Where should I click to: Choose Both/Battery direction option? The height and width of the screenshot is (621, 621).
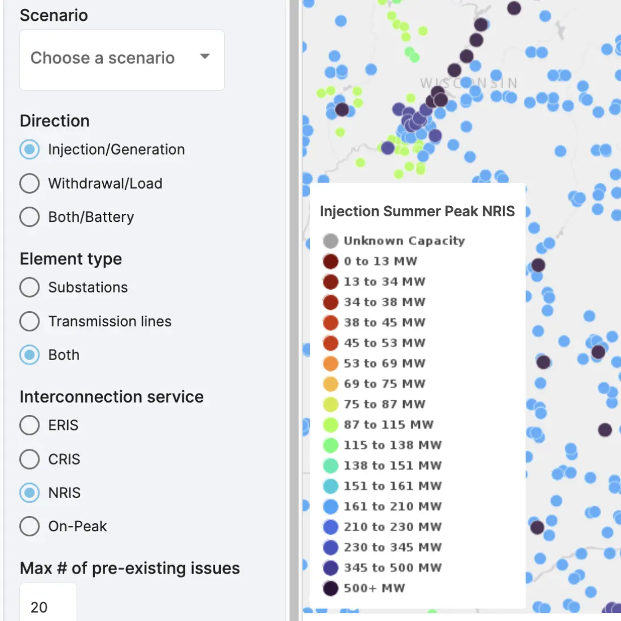point(29,217)
